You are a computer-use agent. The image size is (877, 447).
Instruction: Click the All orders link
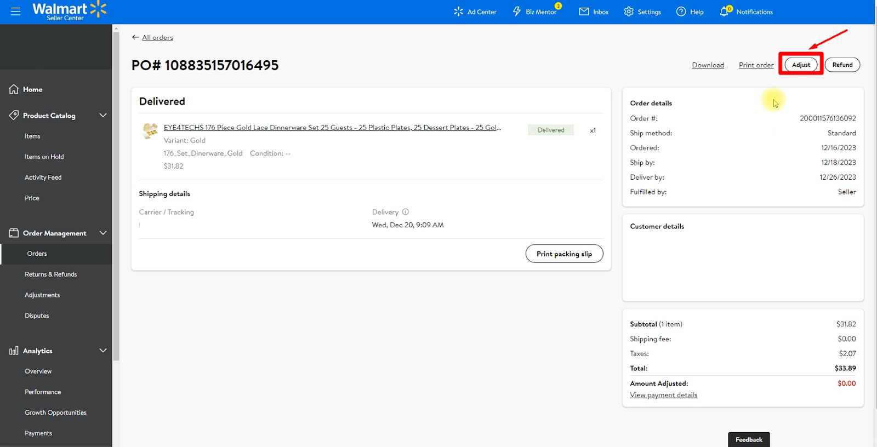(x=157, y=38)
